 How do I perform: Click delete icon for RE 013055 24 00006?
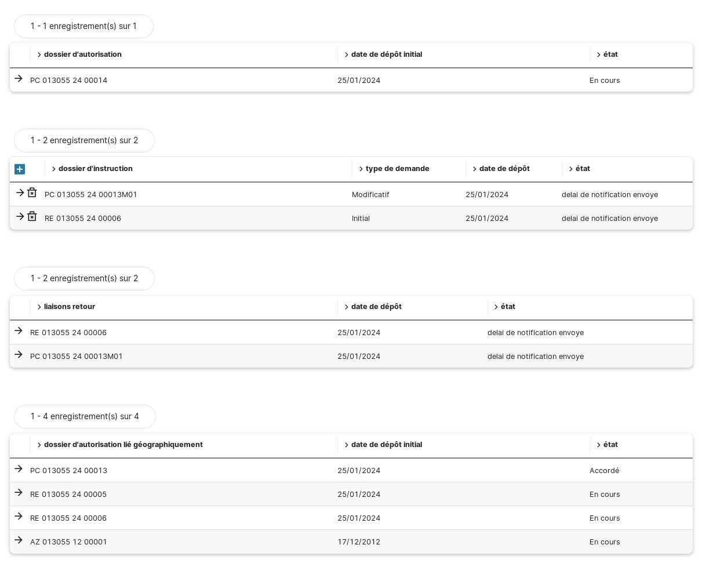coord(32,216)
